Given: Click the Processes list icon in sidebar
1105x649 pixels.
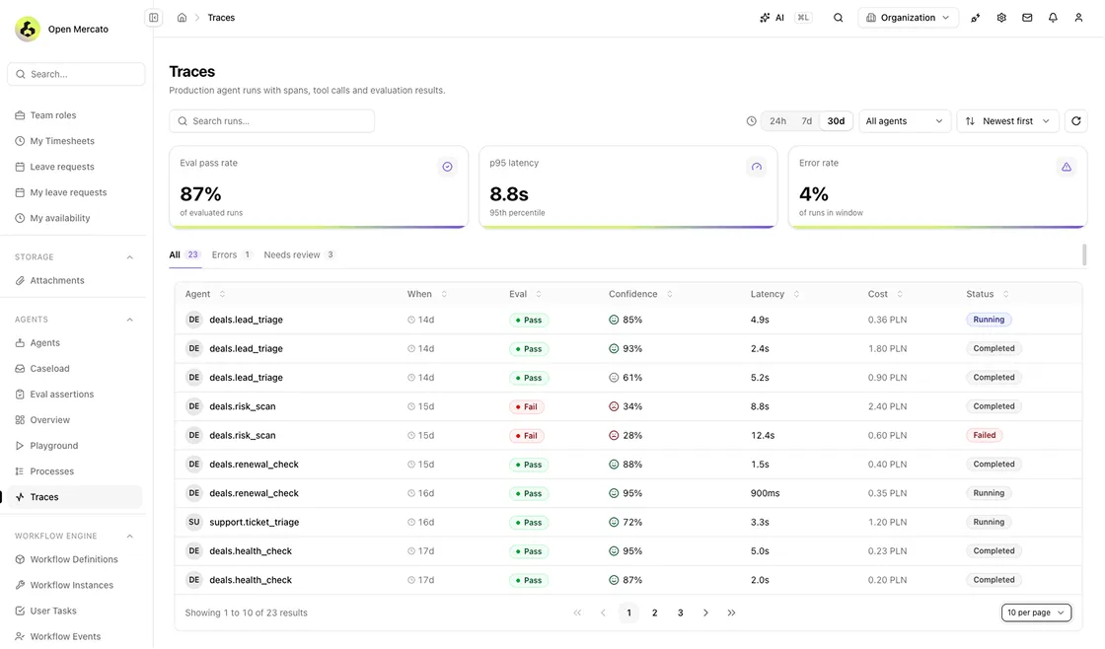Looking at the screenshot, I should (20, 471).
